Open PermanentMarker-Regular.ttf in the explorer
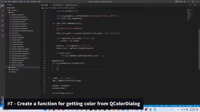200x112 pixels. pos(20,54)
